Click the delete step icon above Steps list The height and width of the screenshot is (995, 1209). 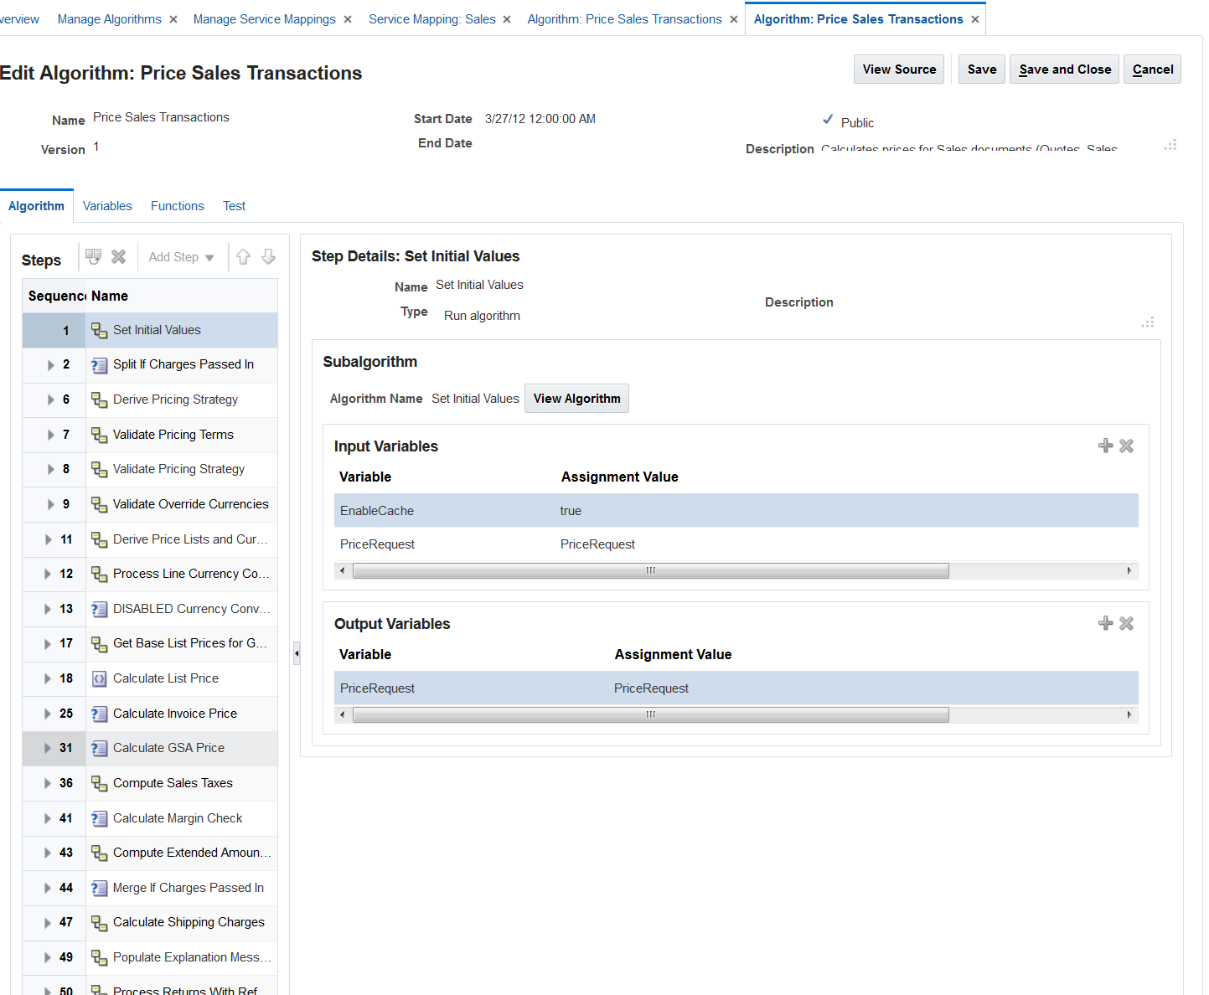coord(118,256)
